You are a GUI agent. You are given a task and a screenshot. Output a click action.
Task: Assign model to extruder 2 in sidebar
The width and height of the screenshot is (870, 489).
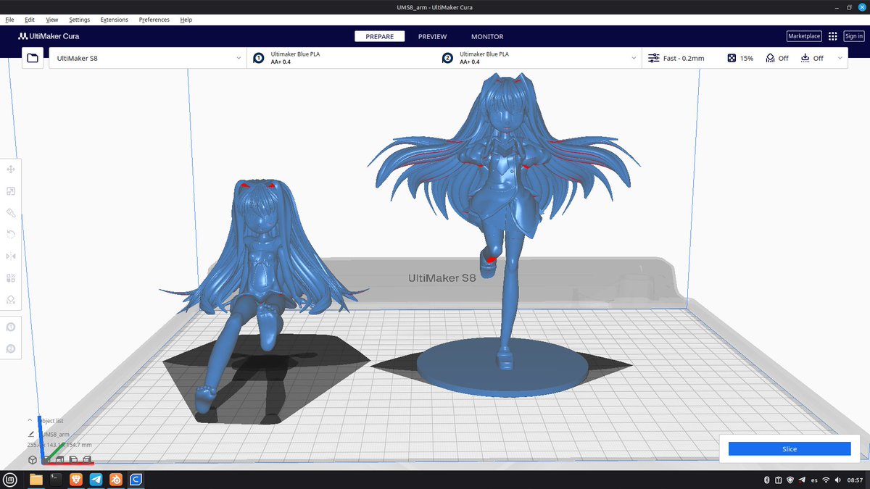[11, 349]
